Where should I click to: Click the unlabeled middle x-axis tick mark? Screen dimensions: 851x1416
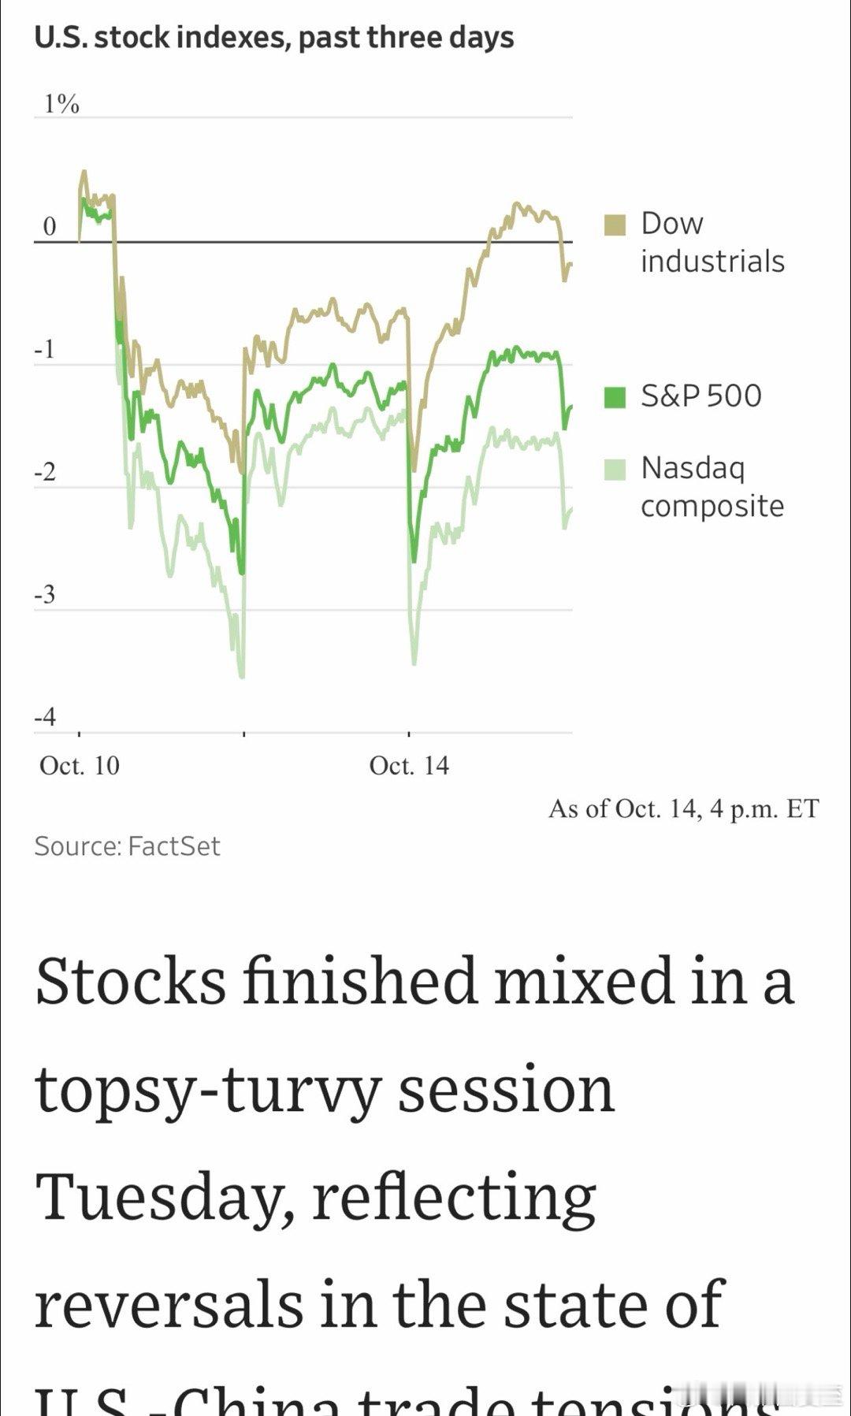(244, 734)
